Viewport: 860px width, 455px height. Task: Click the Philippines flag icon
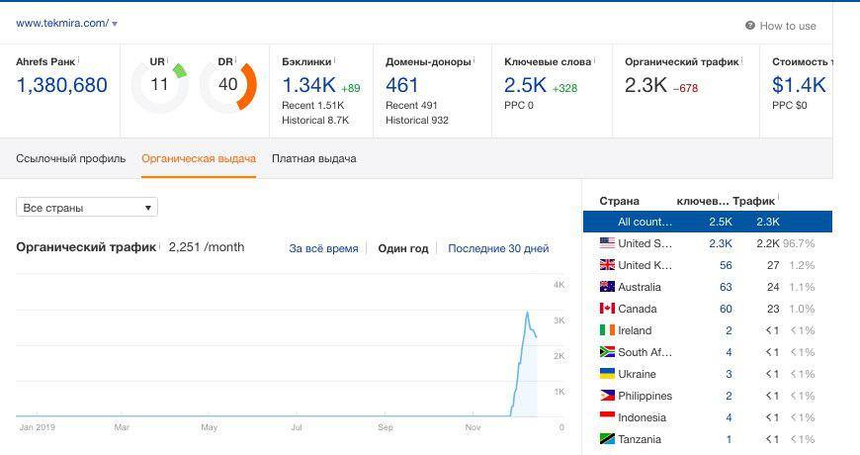point(607,396)
